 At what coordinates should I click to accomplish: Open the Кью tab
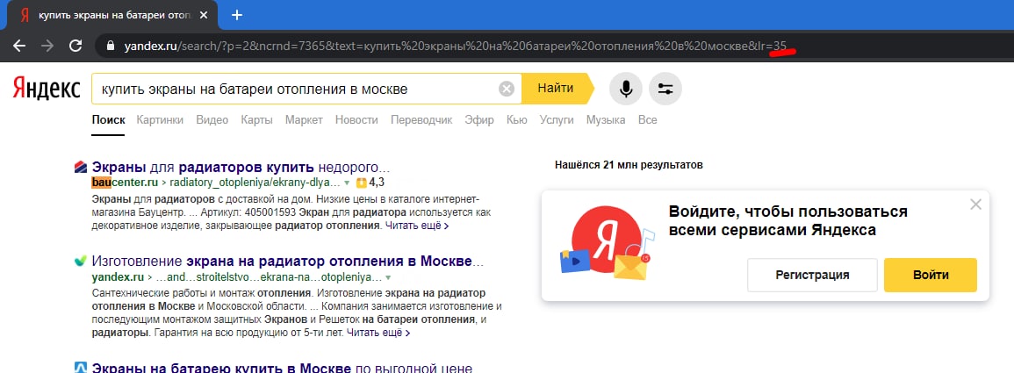point(517,120)
